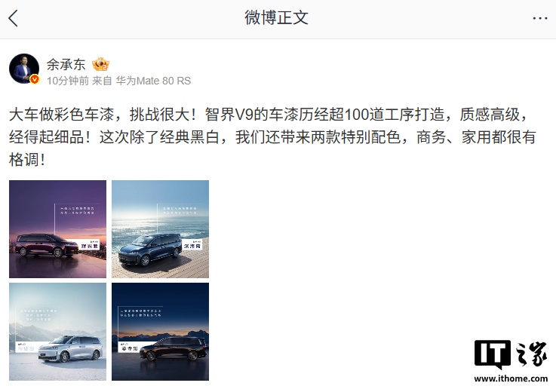The image size is (556, 389).
Task: Open the blue car seaside thumbnail
Action: point(160,229)
